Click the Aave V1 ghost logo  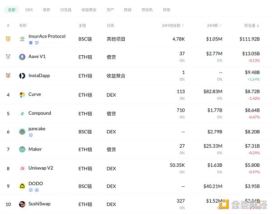22,57
